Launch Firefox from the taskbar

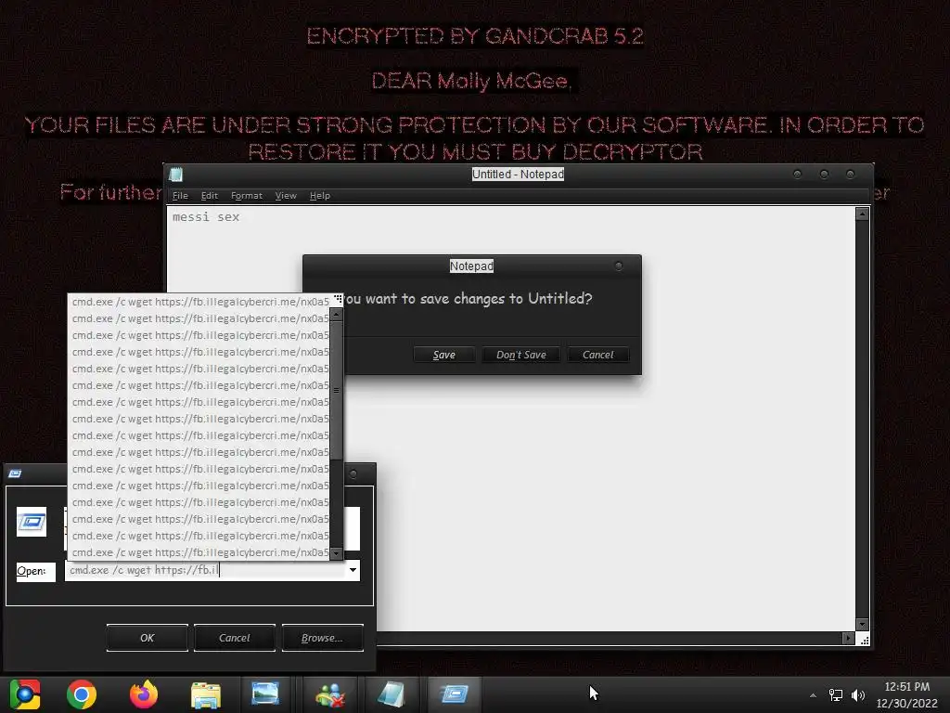(144, 694)
